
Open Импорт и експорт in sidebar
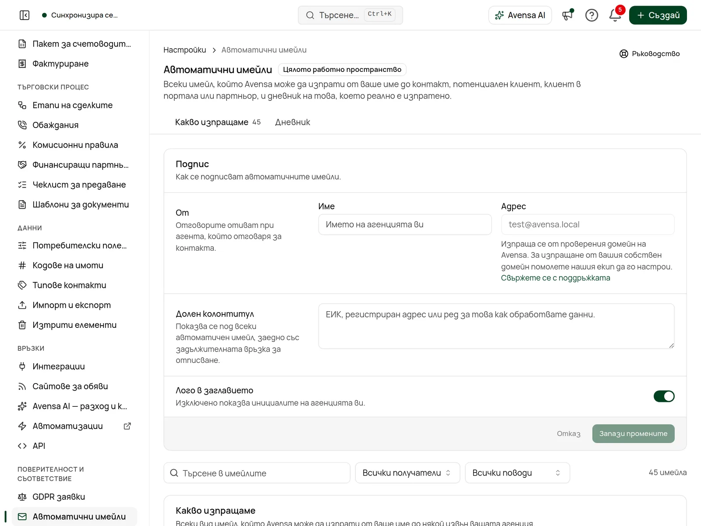coord(74,305)
